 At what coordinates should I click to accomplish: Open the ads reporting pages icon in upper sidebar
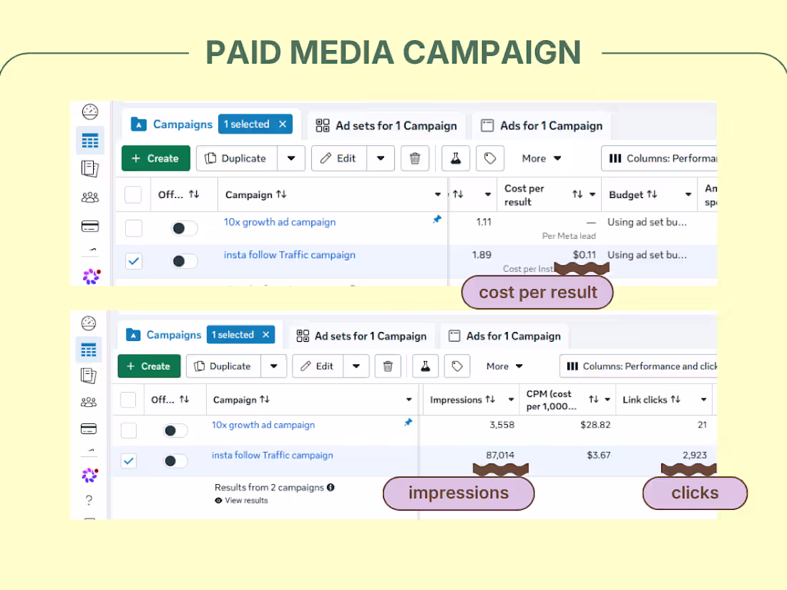pos(90,169)
